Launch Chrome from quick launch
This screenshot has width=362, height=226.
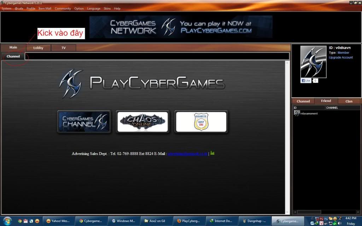(x=20, y=221)
